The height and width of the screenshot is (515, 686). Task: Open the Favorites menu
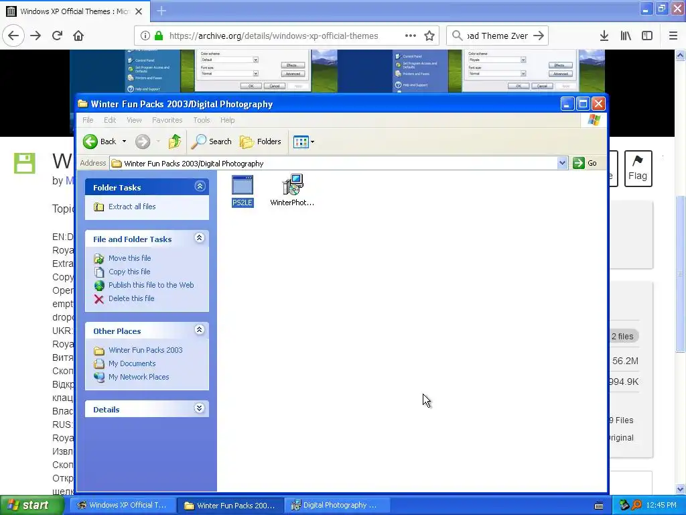point(167,120)
